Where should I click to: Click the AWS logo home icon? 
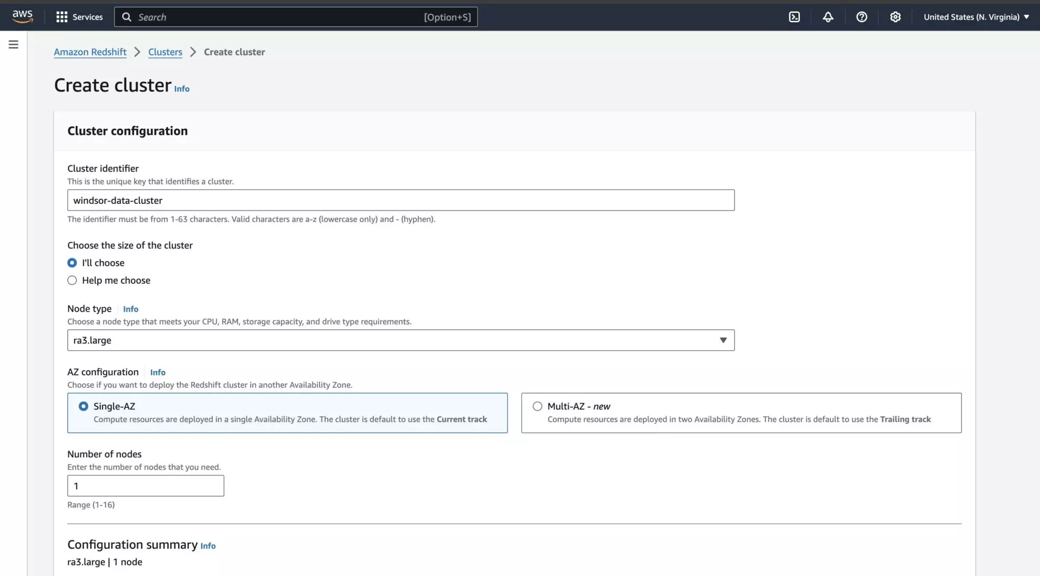pyautogui.click(x=23, y=16)
